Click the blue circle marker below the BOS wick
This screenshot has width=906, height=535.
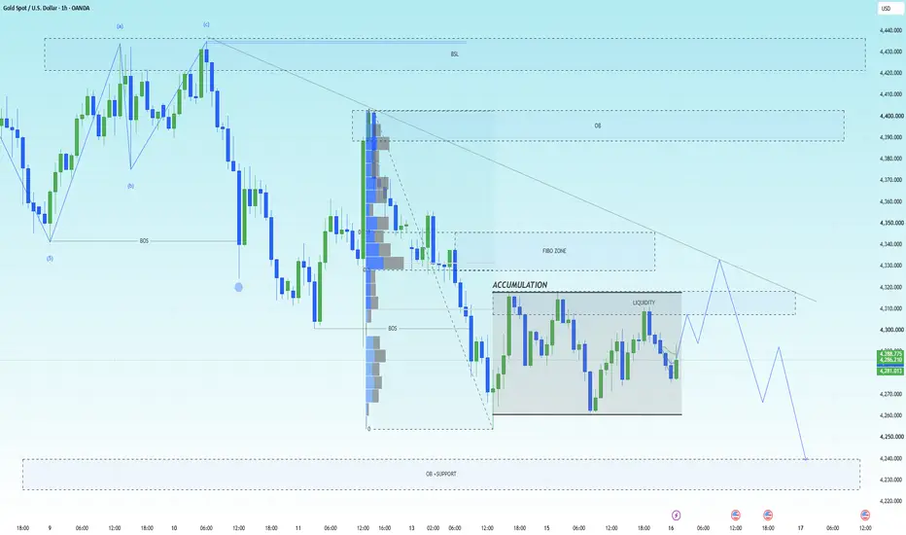tap(238, 287)
